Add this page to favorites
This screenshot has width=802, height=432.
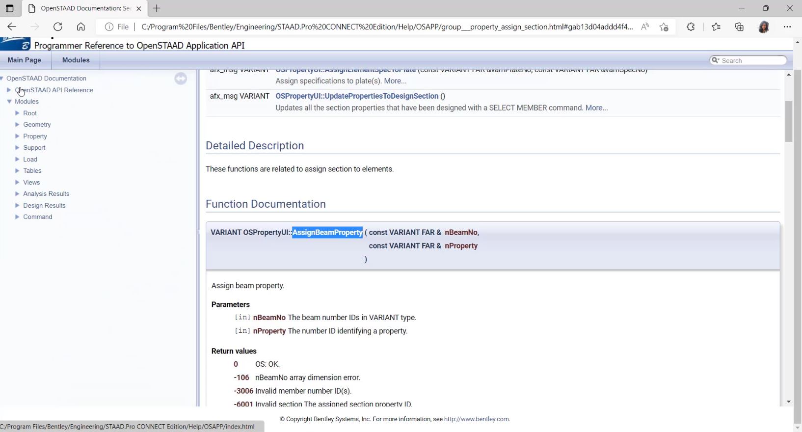[664, 27]
